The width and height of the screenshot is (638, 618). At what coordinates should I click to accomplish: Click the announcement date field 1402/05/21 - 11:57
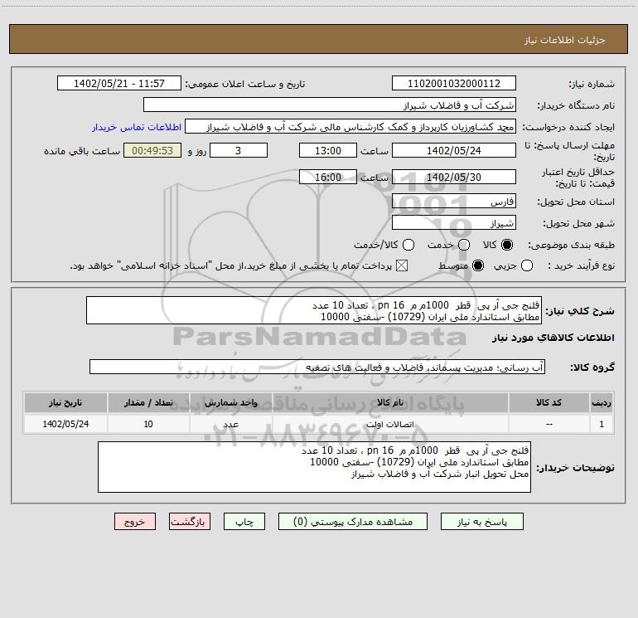pyautogui.click(x=118, y=83)
